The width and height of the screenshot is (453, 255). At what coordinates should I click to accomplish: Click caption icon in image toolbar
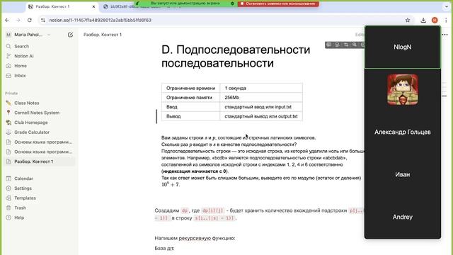pos(337,45)
